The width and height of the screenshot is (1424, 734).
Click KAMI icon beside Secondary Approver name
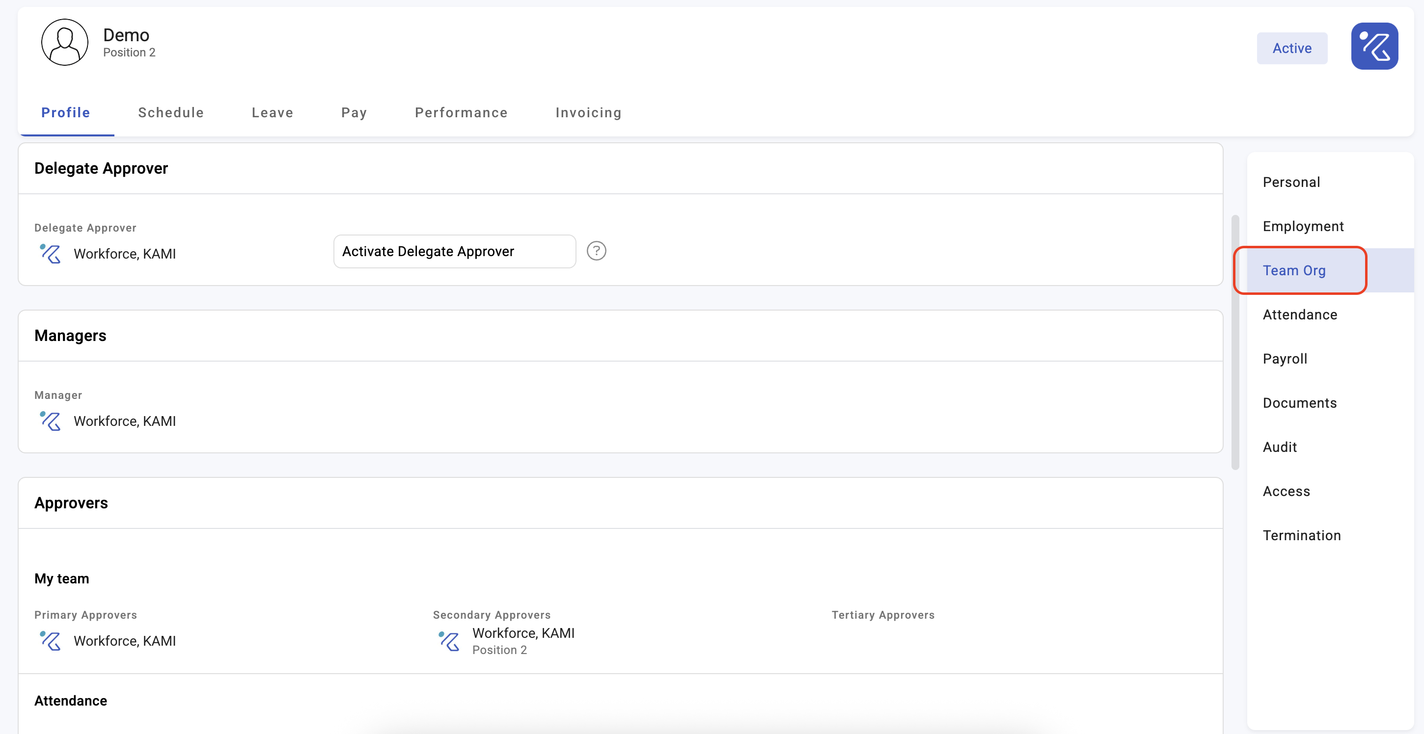point(449,641)
